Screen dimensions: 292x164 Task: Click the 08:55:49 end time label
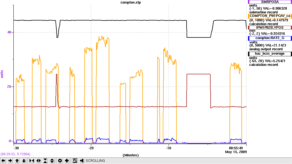(236, 148)
